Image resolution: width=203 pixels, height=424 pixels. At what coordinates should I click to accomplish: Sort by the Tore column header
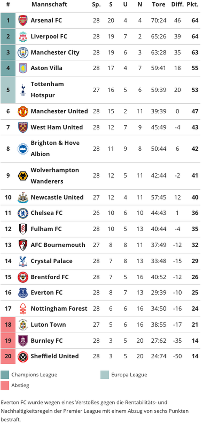[x=159, y=5]
